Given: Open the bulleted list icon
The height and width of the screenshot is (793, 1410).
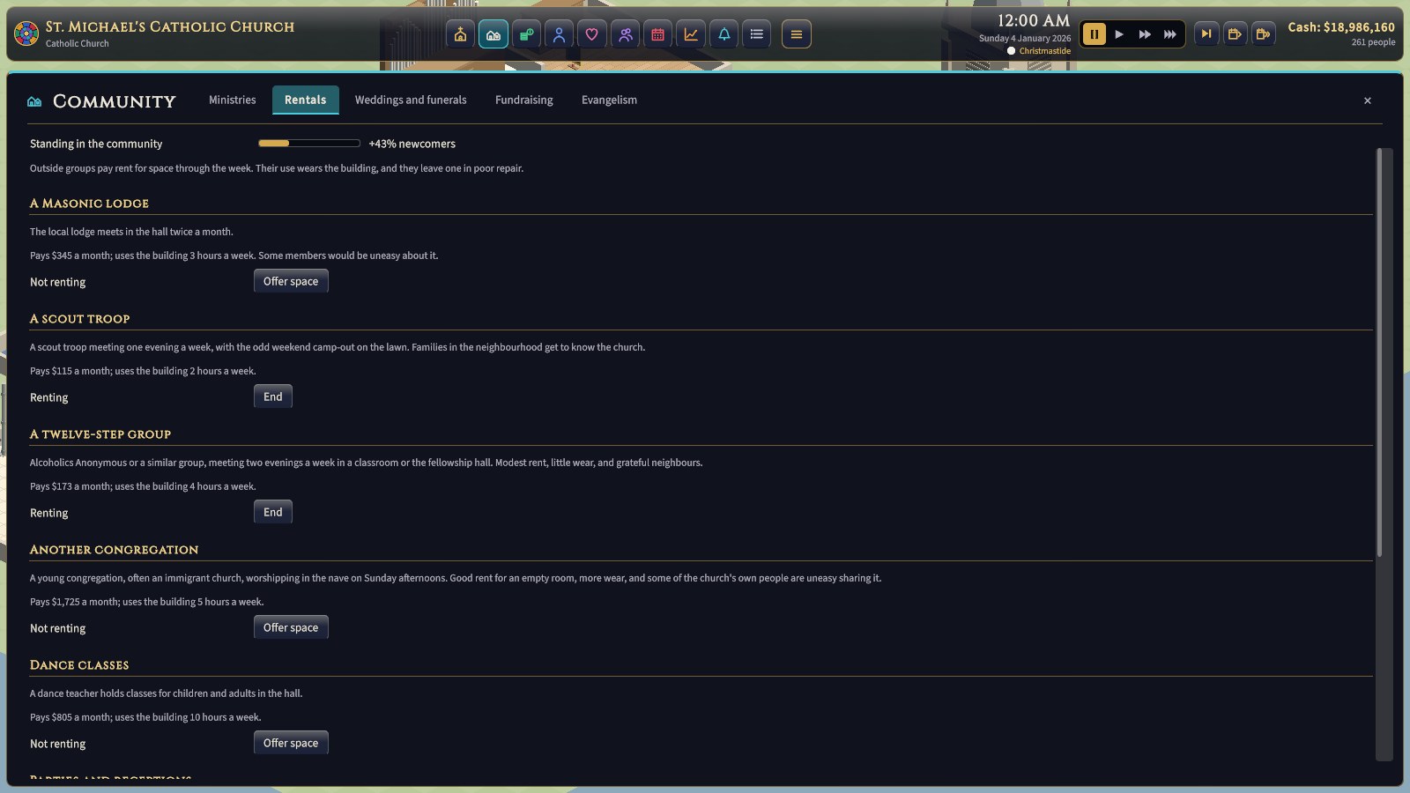Looking at the screenshot, I should click(x=756, y=34).
